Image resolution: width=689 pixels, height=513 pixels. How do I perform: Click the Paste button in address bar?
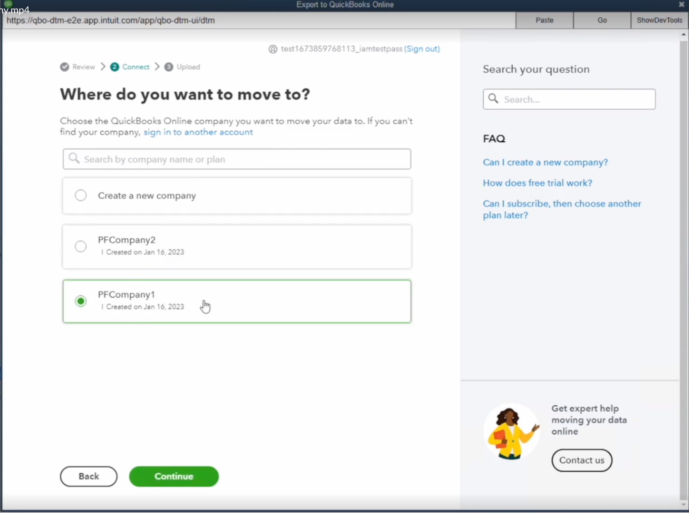pos(544,20)
